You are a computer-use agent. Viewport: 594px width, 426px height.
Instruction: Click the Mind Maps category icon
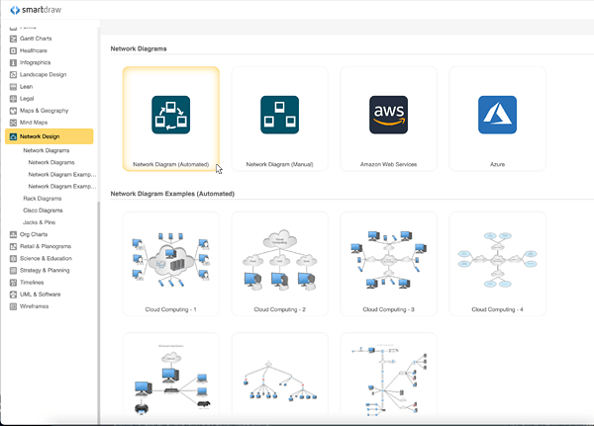[13, 123]
